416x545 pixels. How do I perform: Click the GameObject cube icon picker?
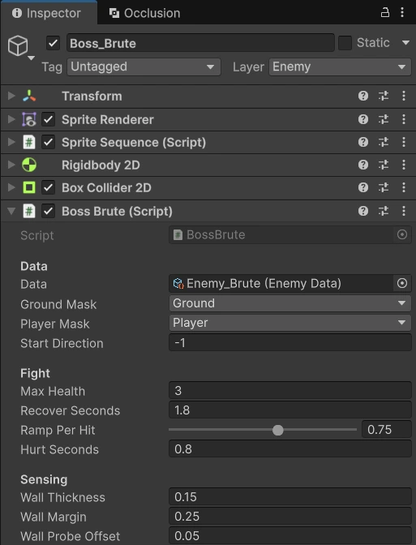pos(18,45)
